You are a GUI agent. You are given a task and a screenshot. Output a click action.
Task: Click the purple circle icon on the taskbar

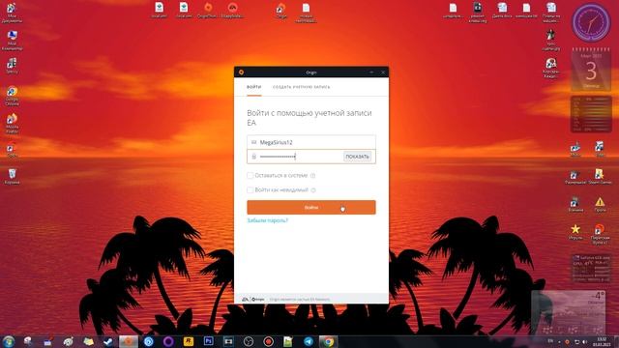pos(168,341)
